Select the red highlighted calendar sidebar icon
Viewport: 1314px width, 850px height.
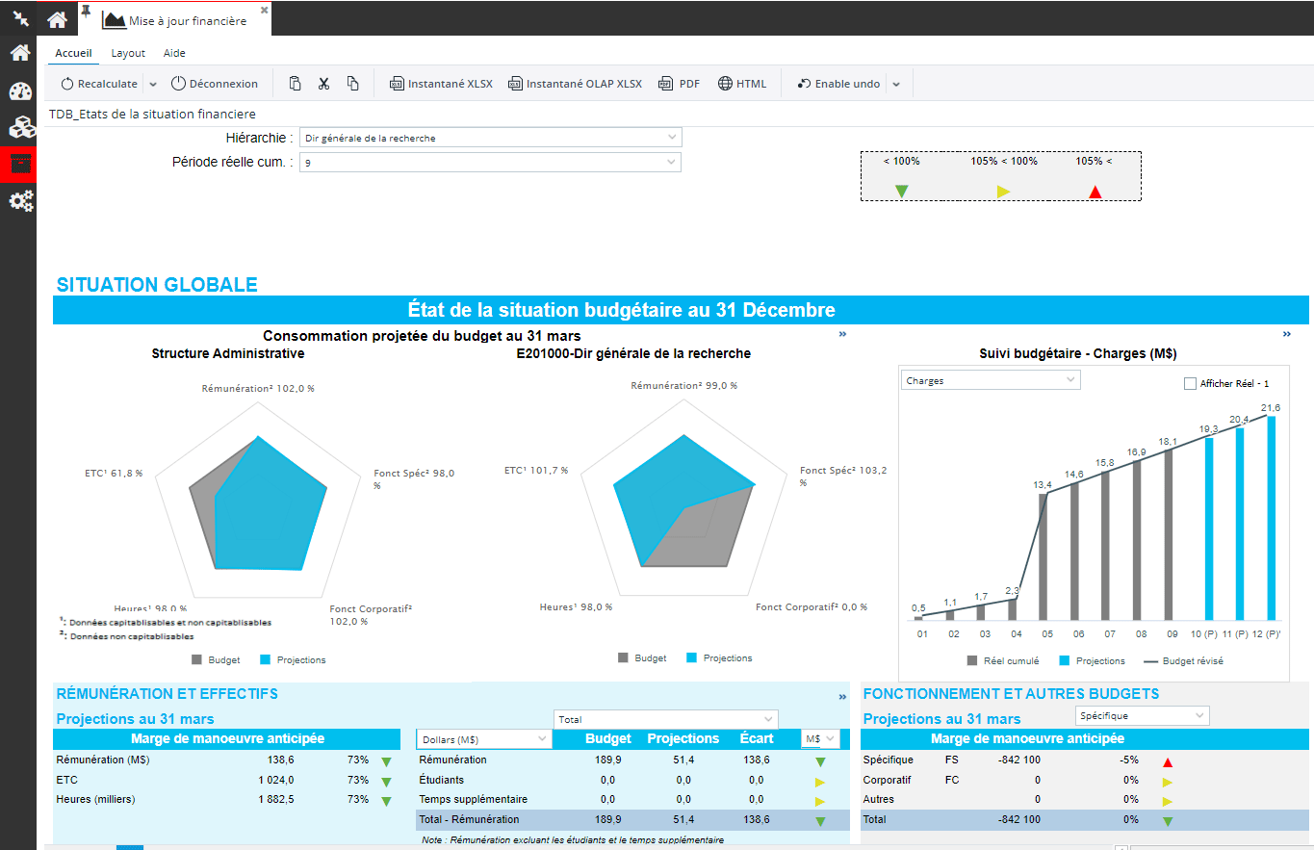pos(20,164)
